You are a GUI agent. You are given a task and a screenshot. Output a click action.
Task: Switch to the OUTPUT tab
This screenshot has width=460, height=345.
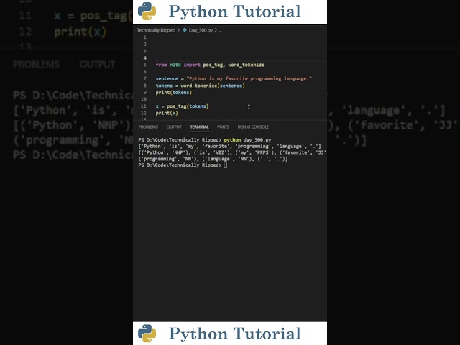point(174,126)
